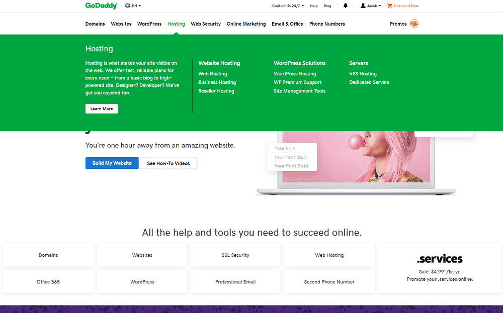
Task: Open the Second Phone Number card
Action: 329,282
